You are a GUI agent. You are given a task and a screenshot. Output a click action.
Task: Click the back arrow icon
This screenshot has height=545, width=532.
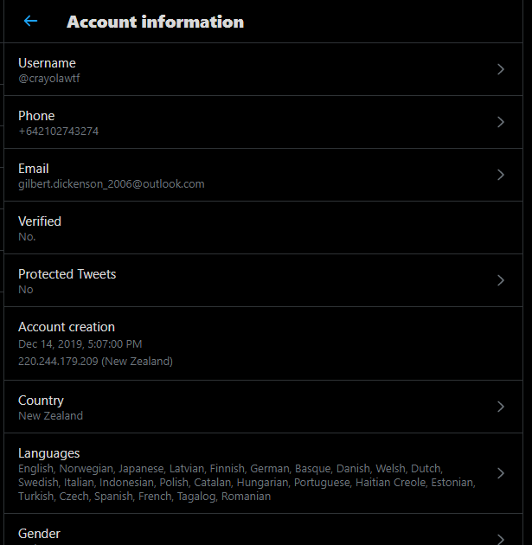31,21
